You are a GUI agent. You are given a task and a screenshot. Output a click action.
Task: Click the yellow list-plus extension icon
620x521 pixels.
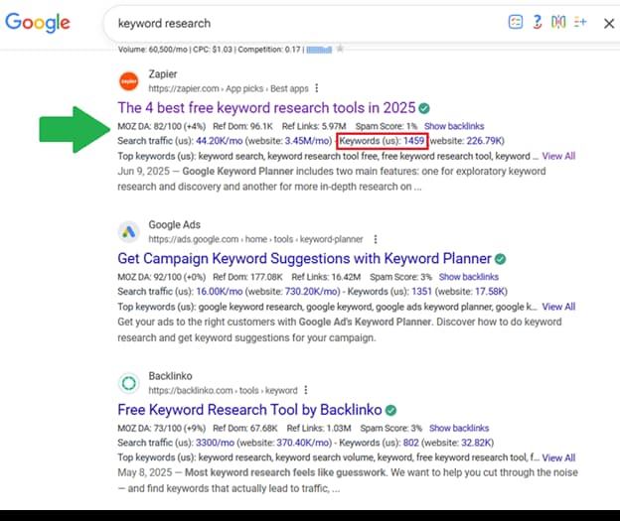point(580,22)
